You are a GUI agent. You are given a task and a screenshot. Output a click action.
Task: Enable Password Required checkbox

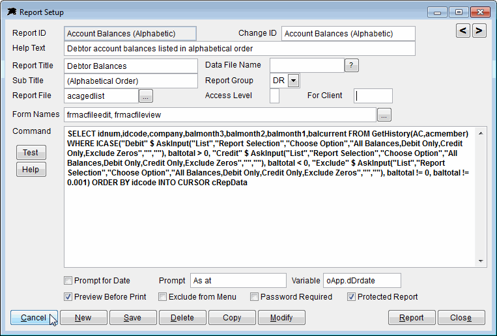(x=254, y=297)
